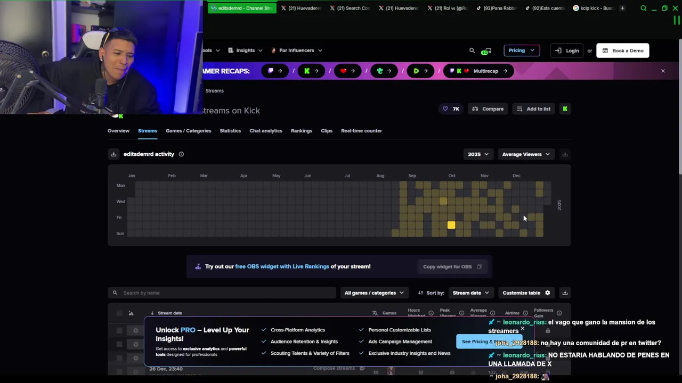Viewport: 682px width, 383px height.
Task: Click Copy widget for OBS
Action: (x=452, y=267)
